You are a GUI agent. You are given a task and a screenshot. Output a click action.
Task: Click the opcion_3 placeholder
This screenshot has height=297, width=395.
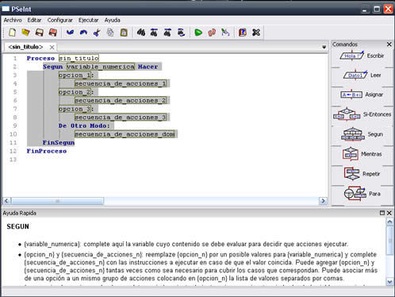(75, 109)
